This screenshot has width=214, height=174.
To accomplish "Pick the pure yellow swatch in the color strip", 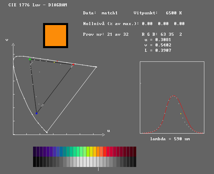I will coord(91,152).
